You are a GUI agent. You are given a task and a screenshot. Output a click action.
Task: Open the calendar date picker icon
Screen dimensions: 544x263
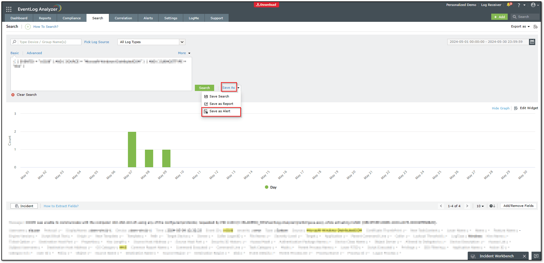pos(532,42)
